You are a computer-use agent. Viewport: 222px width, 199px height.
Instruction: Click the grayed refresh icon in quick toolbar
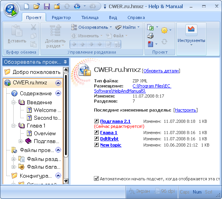point(67,7)
